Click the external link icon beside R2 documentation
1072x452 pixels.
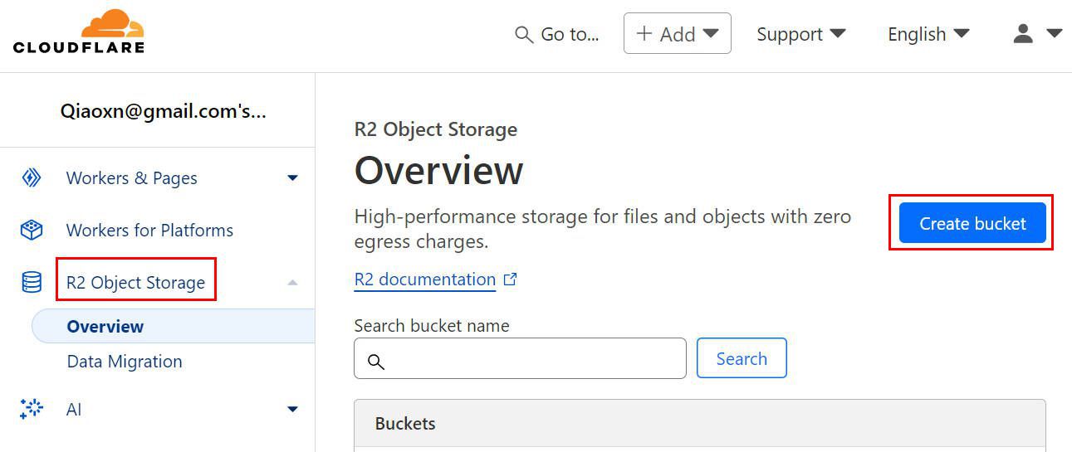point(511,279)
